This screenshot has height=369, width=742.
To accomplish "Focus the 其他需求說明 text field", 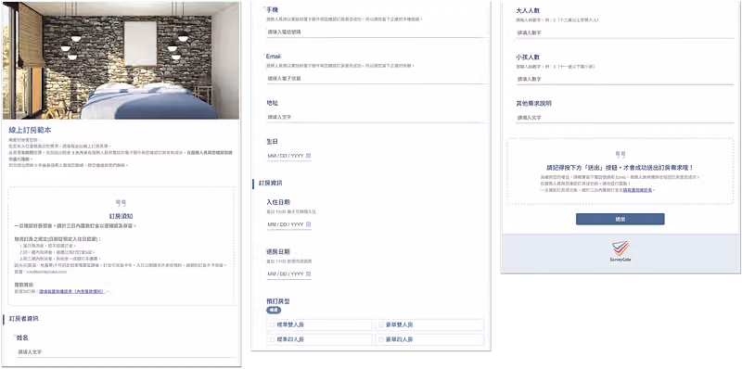I will [x=624, y=118].
